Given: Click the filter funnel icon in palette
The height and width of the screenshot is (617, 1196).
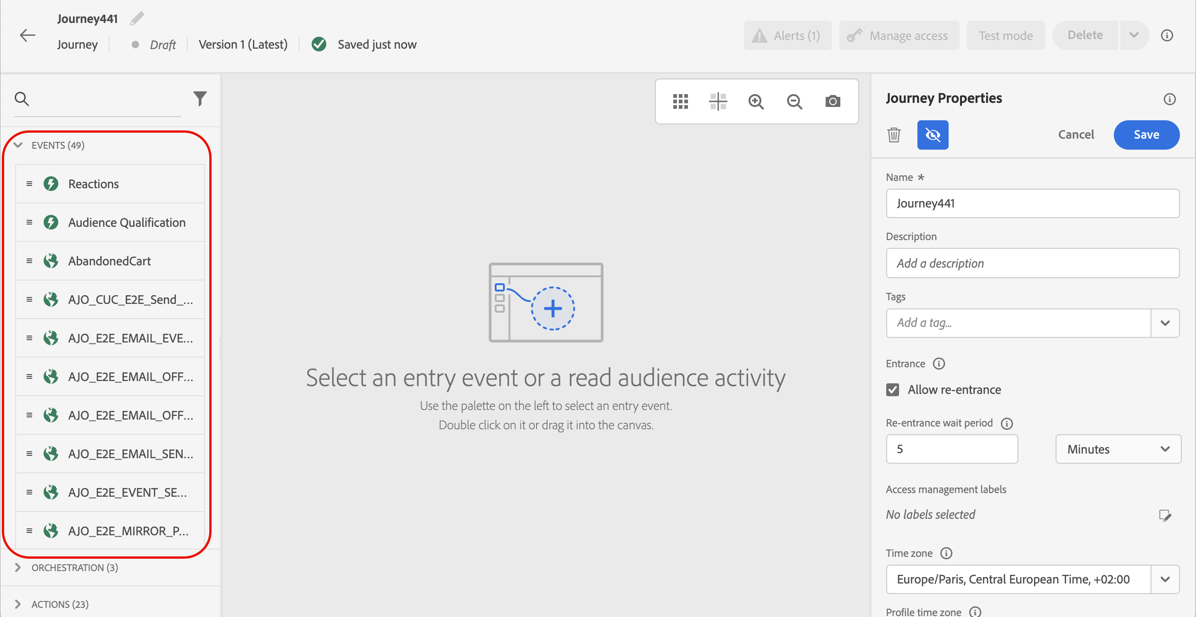Looking at the screenshot, I should (x=200, y=98).
